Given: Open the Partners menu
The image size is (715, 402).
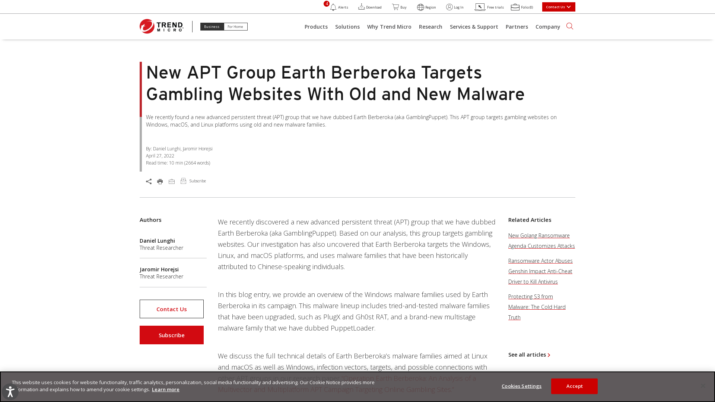Looking at the screenshot, I should 517,27.
